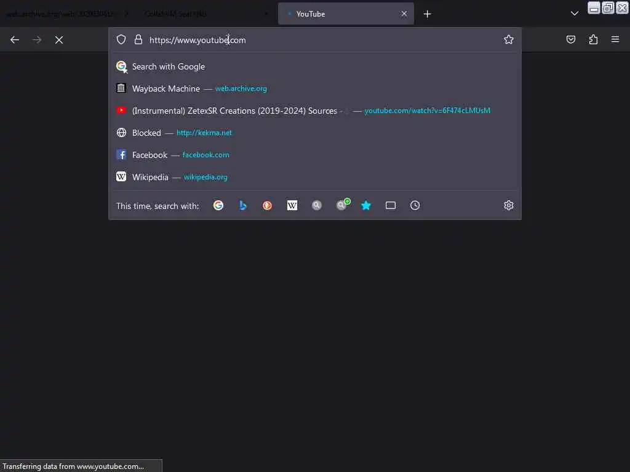This screenshot has height=472, width=630.
Task: Search history with the clock icon
Action: click(x=415, y=205)
